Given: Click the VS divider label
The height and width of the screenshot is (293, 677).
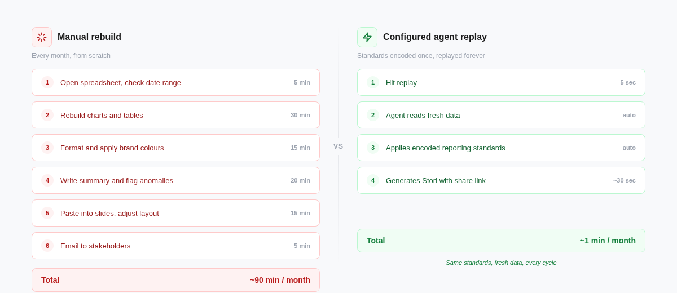Looking at the screenshot, I should [x=338, y=146].
